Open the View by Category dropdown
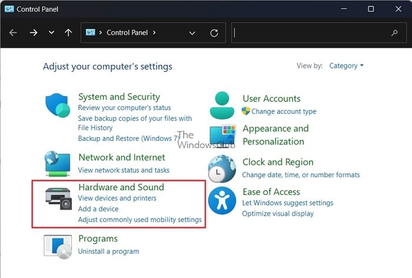Screen dimensions: 412x278 [x=346, y=66]
